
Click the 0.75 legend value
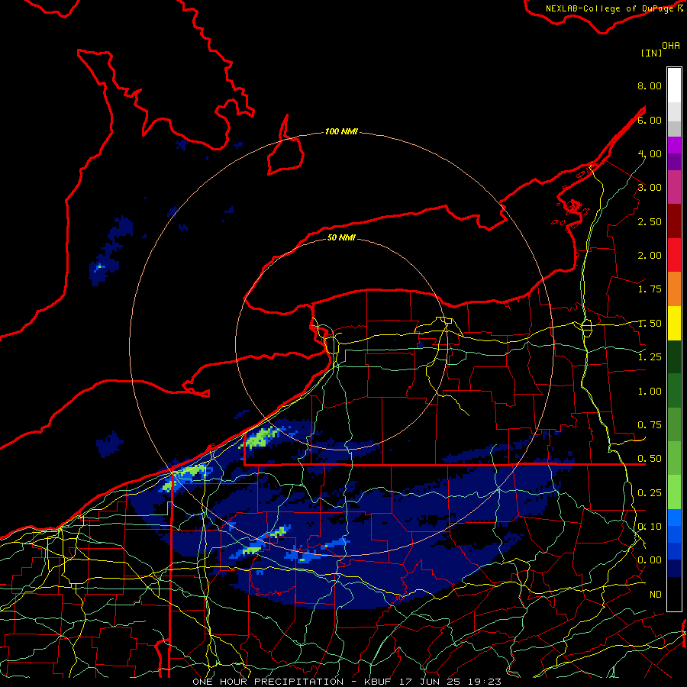tap(650, 425)
